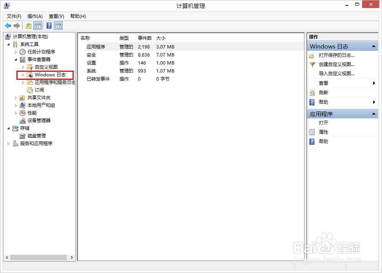Click the 计算机管理(本地) root icon
This screenshot has width=382, height=273.
point(8,37)
